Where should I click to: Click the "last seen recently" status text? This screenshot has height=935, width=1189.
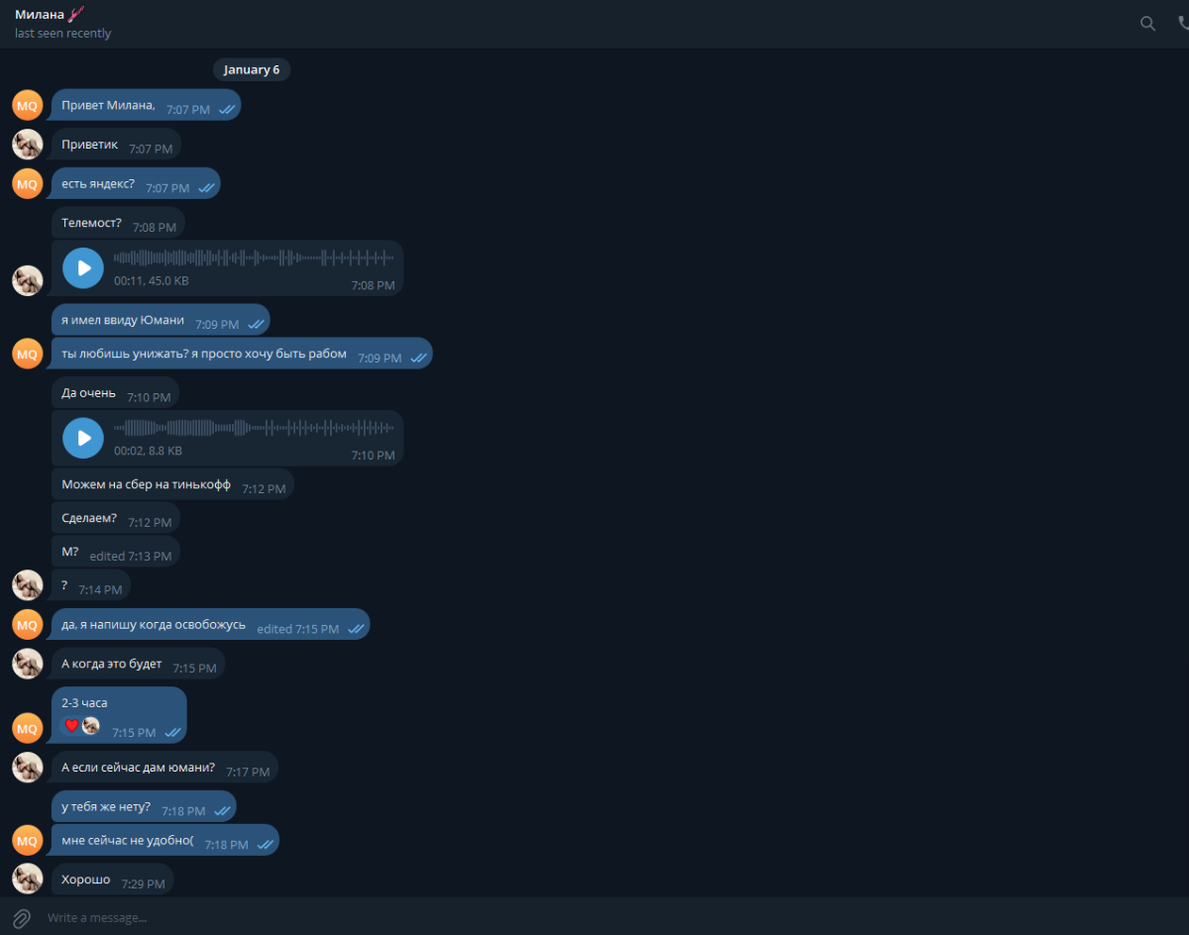(62, 34)
